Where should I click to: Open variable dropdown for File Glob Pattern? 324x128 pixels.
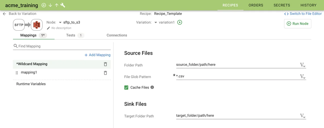click(303, 77)
